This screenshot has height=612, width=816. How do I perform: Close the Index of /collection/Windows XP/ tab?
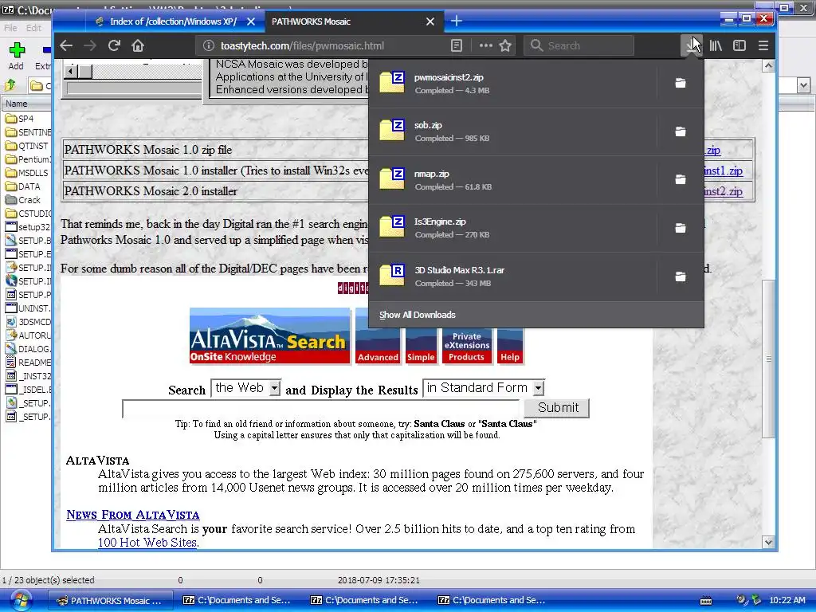[251, 22]
